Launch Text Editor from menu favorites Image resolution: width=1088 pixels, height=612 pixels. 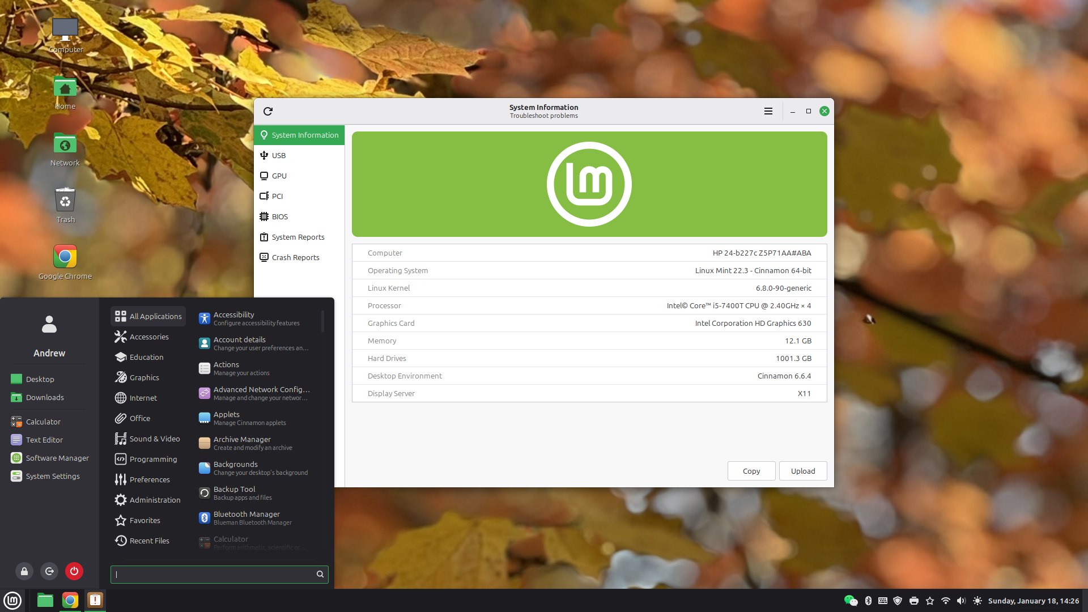49,440
